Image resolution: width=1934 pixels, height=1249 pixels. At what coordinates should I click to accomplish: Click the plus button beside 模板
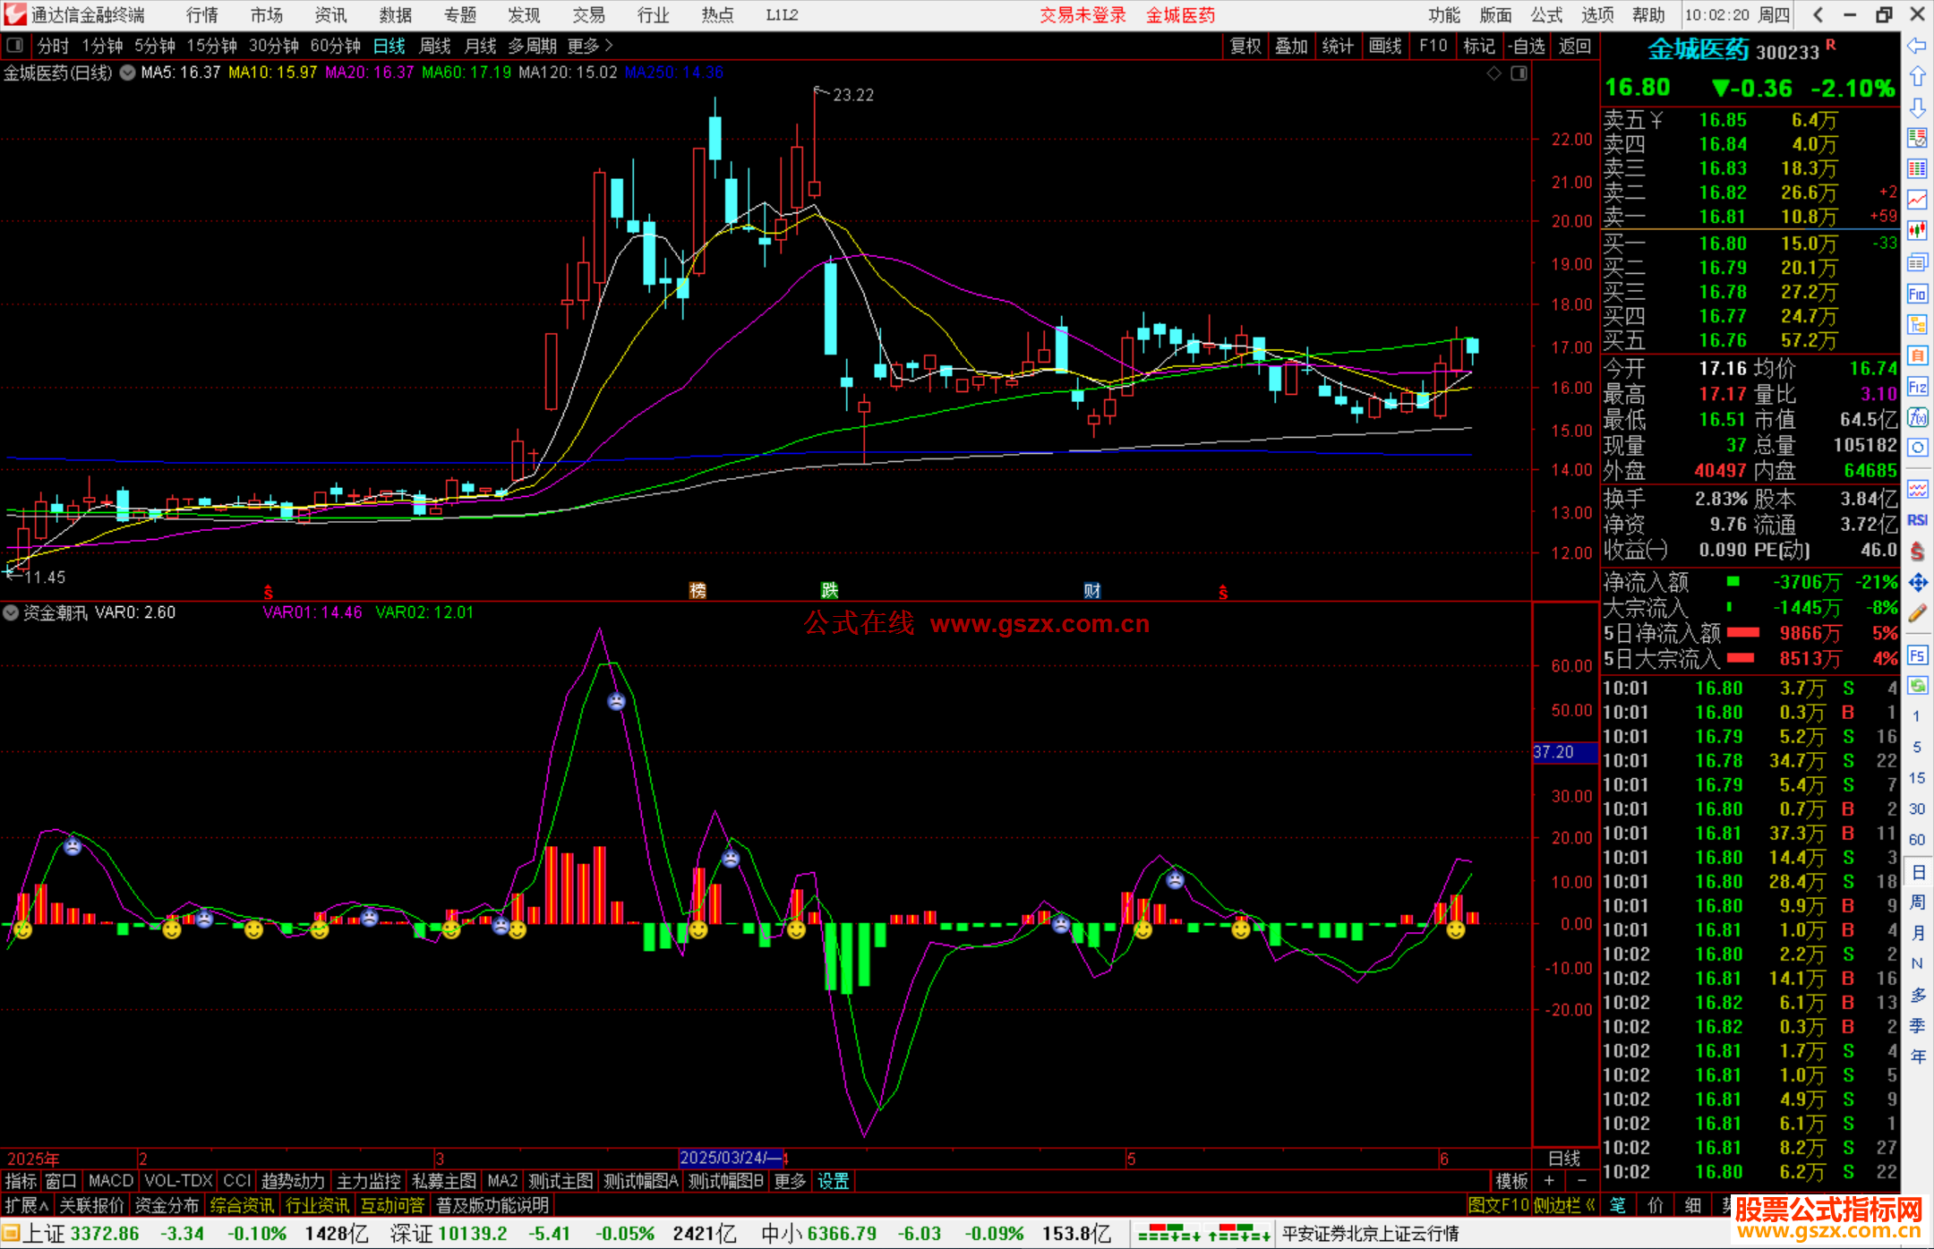click(1549, 1181)
